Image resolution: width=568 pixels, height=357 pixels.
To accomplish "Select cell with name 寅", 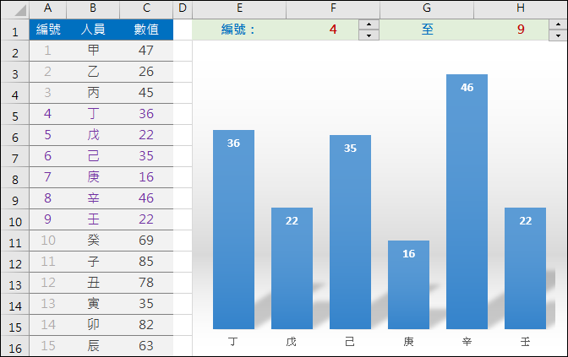I will click(93, 304).
